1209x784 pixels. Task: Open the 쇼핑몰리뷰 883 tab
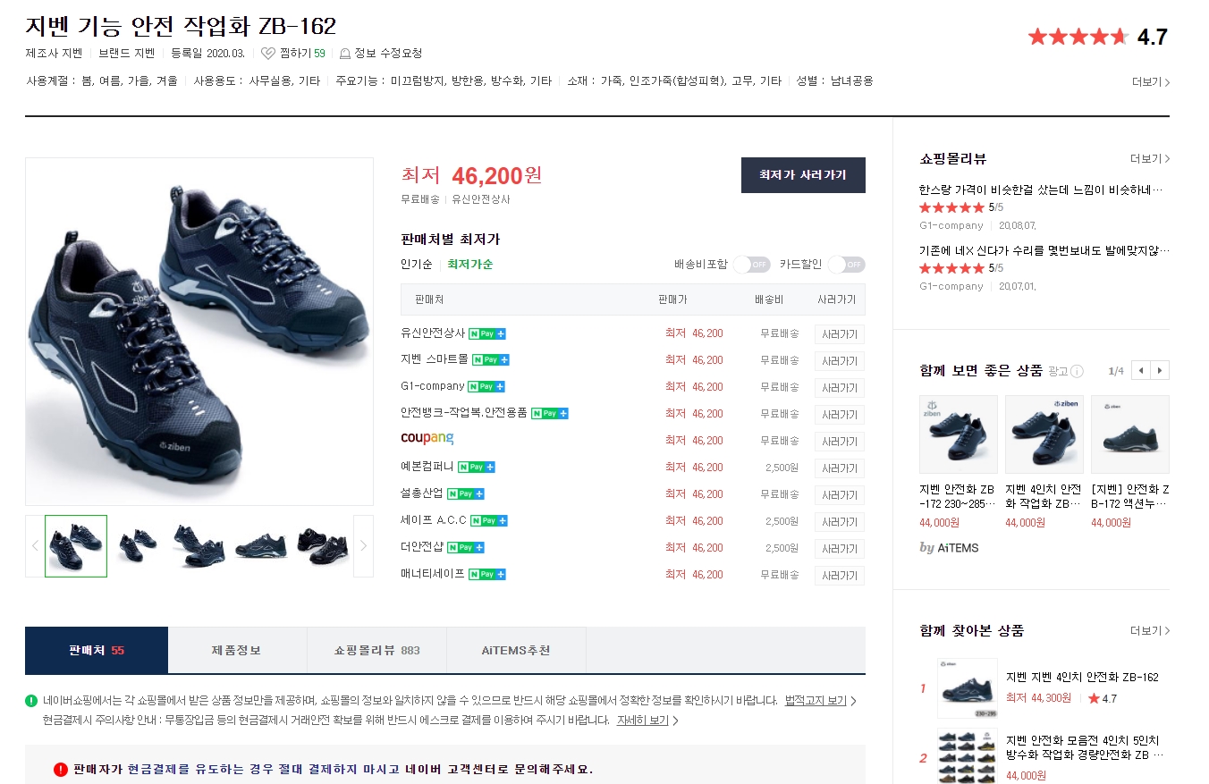click(376, 650)
